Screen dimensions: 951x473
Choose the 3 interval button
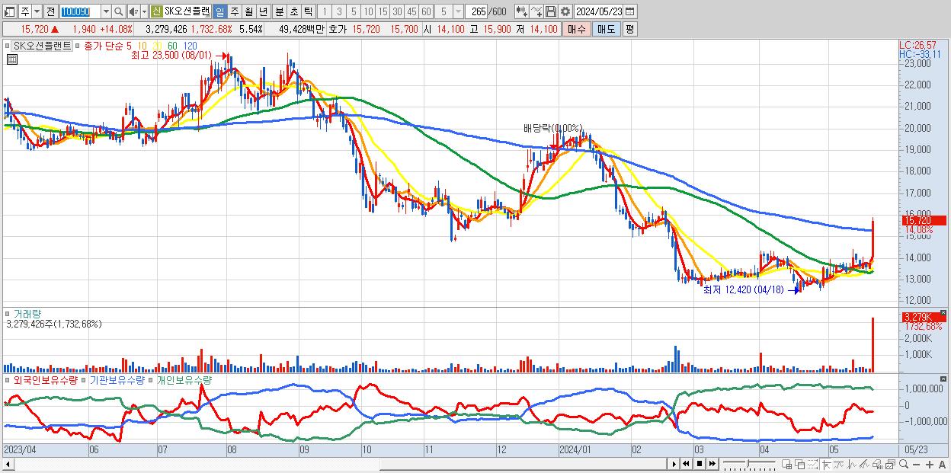339,11
